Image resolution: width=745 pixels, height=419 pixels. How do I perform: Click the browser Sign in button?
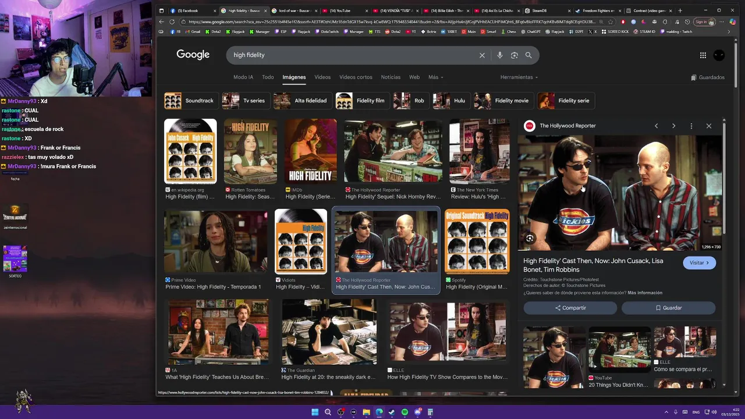704,22
